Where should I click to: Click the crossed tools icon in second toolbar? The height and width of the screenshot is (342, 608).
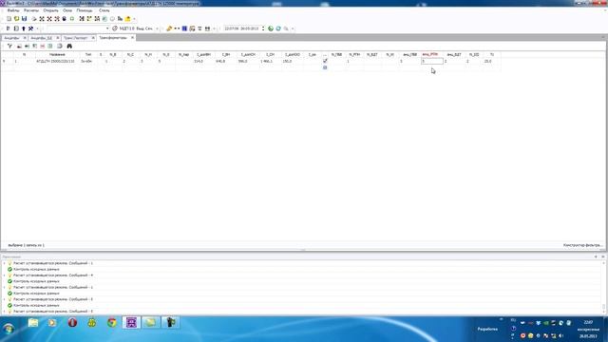point(31,28)
